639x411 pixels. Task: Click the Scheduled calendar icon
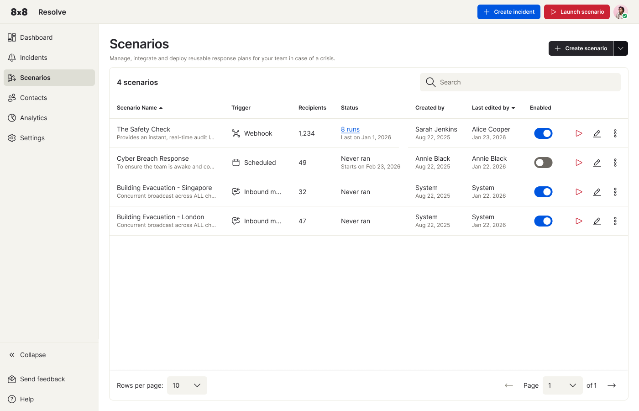coord(236,163)
